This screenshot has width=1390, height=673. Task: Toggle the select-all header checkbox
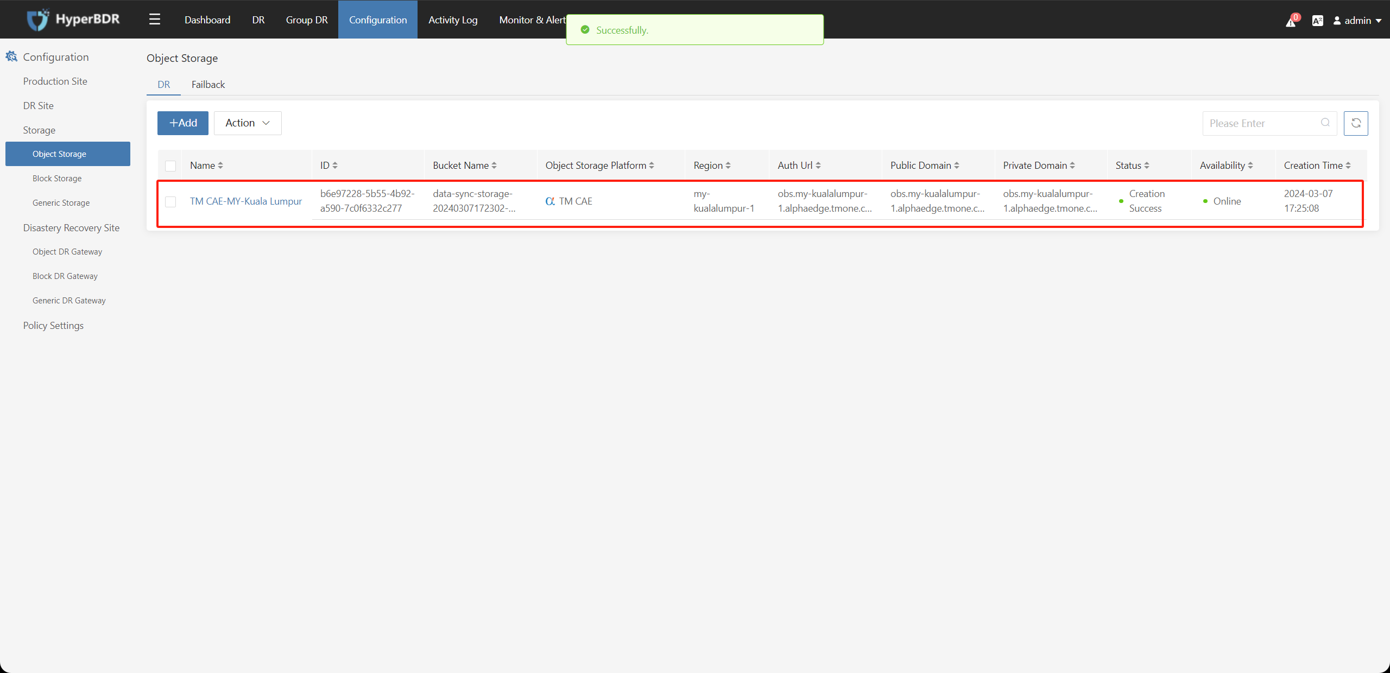[170, 166]
